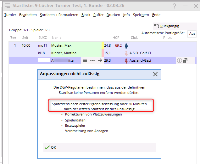The image size is (200, 164).
Task: Click the help question mark icon
Action: click(x=174, y=6)
